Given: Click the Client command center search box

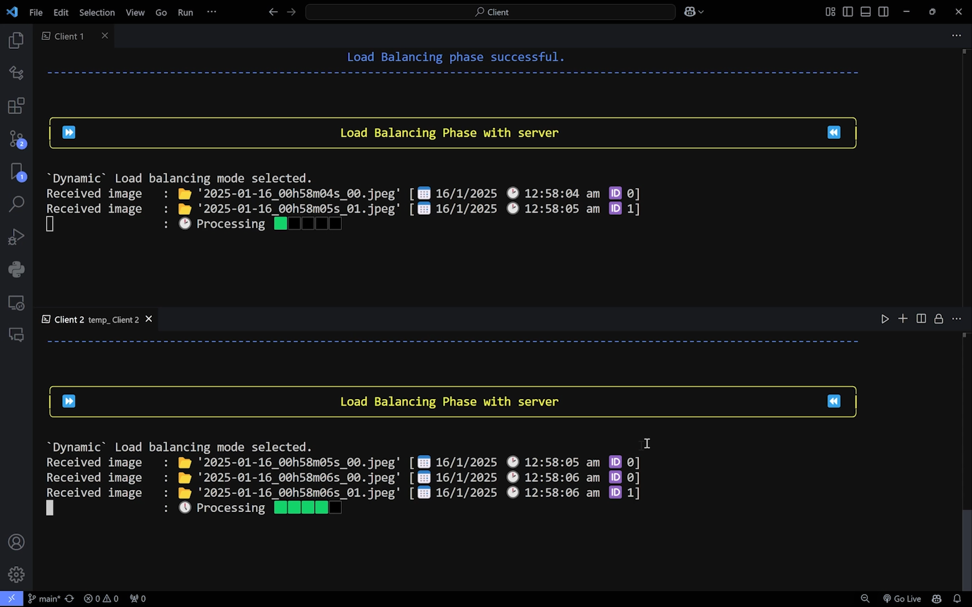Looking at the screenshot, I should point(490,12).
